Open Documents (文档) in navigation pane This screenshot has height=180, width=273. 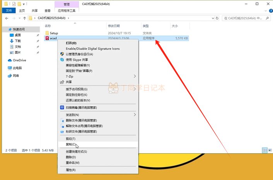(x=17, y=47)
